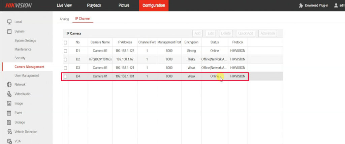Collapse the System section in sidebar

tap(19, 31)
